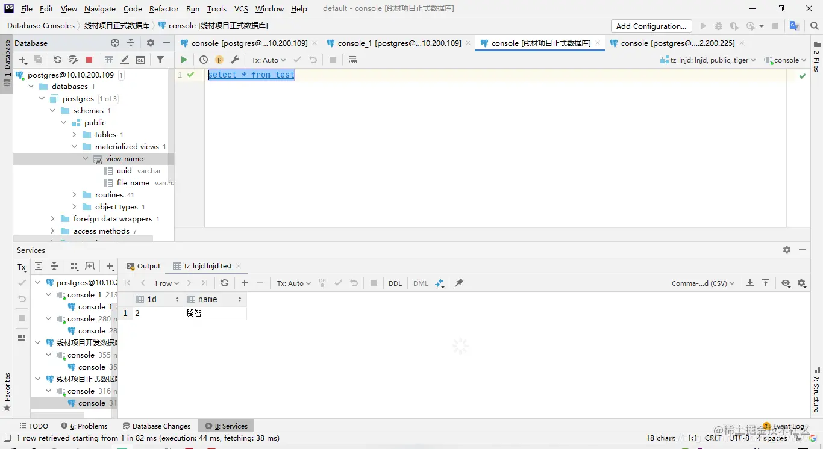The width and height of the screenshot is (823, 449).
Task: Open Tx: Auto dropdown in editor toolbar
Action: 268,60
